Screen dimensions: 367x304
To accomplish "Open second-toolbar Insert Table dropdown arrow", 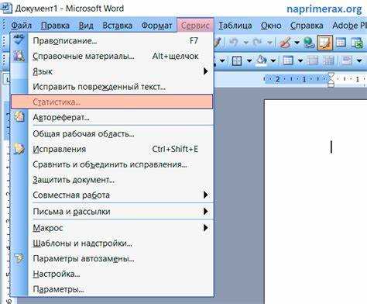I will pyautogui.click(x=300, y=61).
